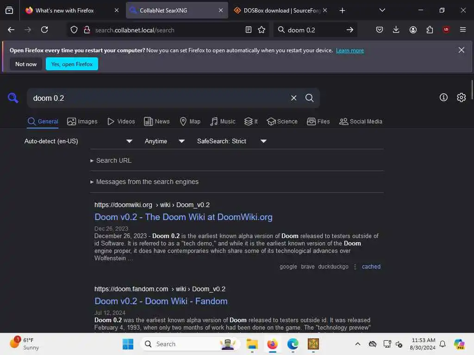Select the Videos search category
Image resolution: width=474 pixels, height=355 pixels.
pos(121,122)
